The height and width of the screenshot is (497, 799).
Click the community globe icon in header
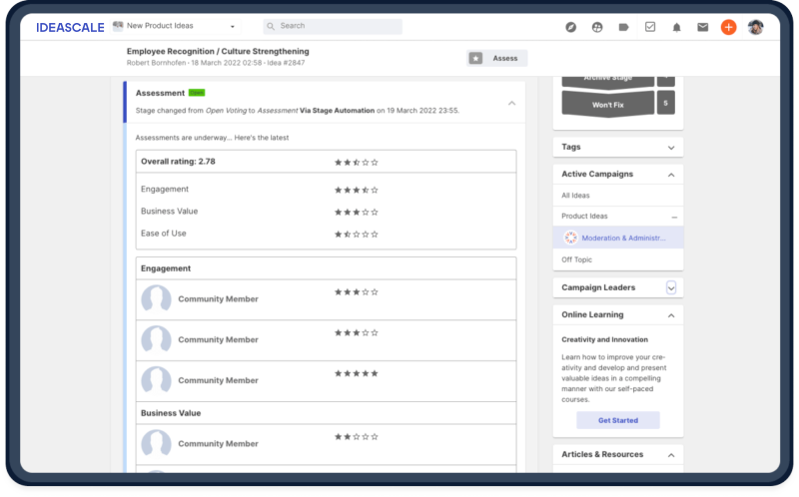pyautogui.click(x=597, y=27)
